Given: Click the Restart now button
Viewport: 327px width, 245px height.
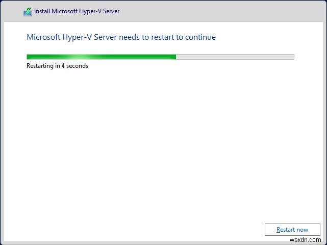Looking at the screenshot, I should pos(292,230).
